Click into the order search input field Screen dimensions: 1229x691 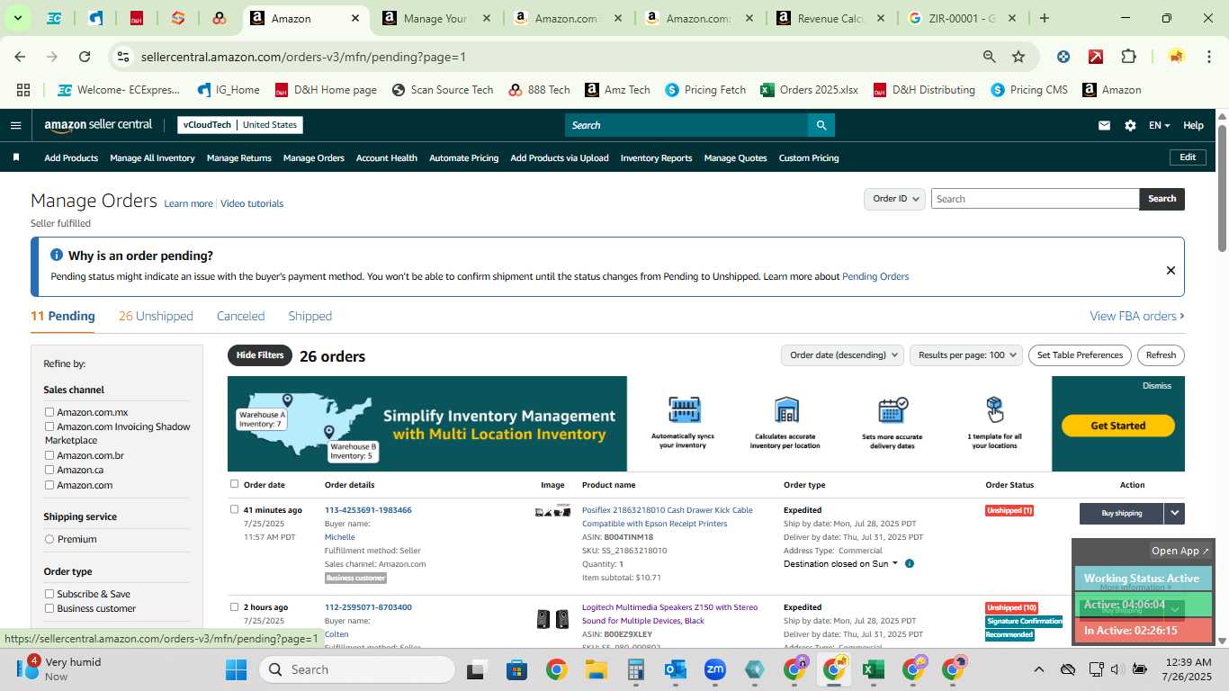tap(1035, 199)
